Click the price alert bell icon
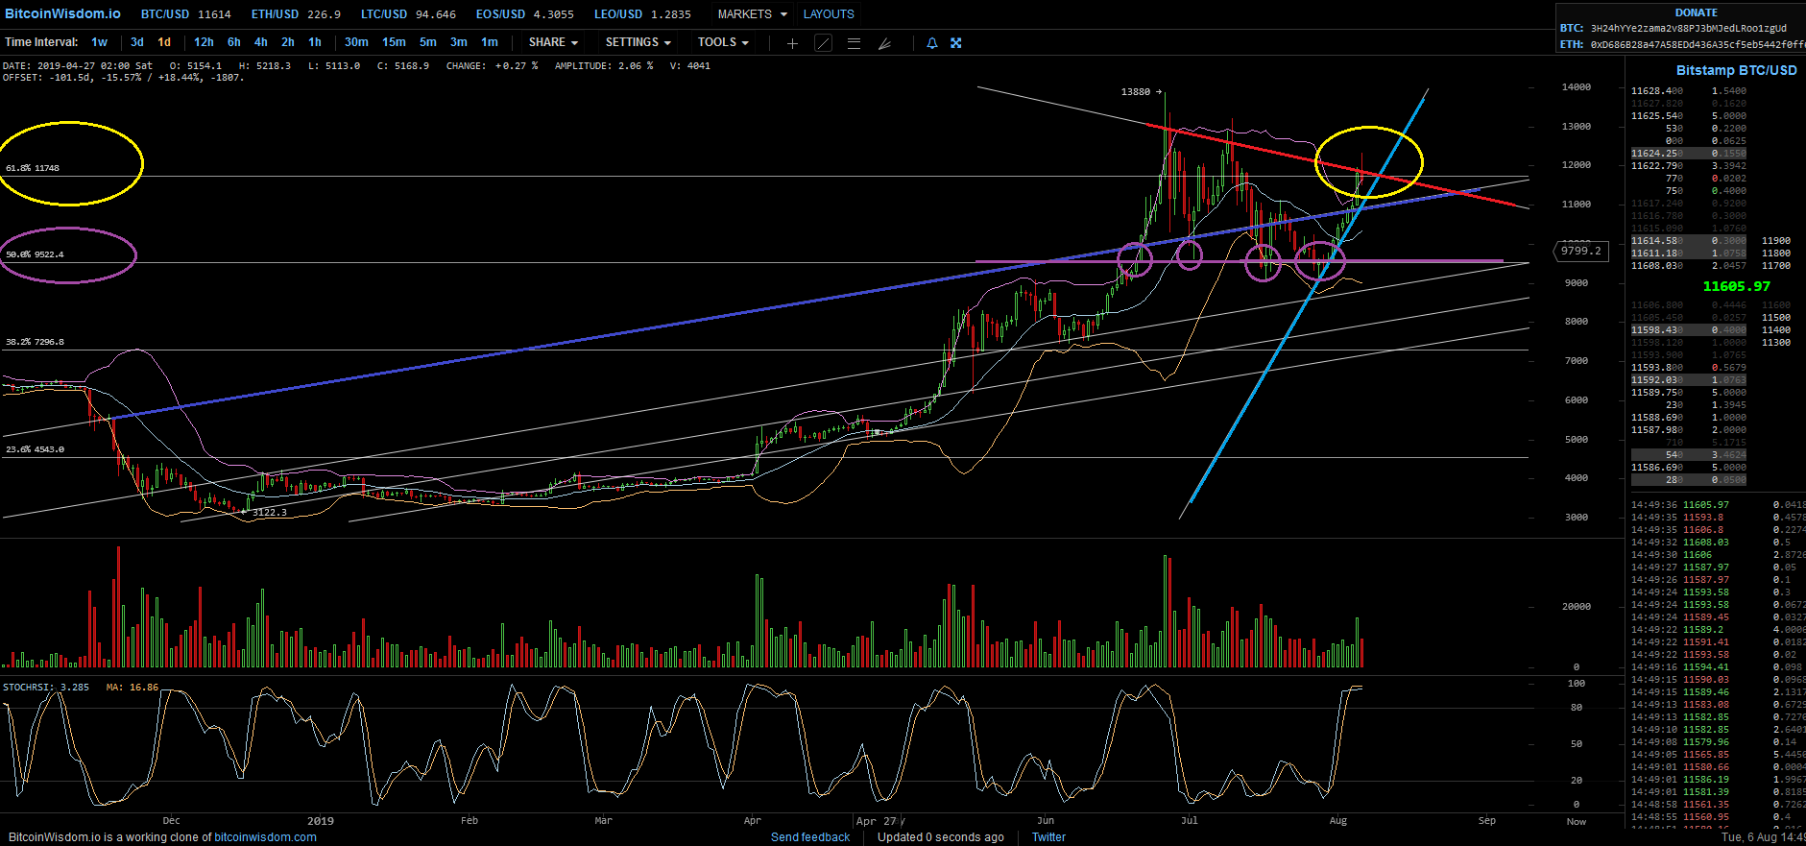This screenshot has height=846, width=1806. [931, 43]
